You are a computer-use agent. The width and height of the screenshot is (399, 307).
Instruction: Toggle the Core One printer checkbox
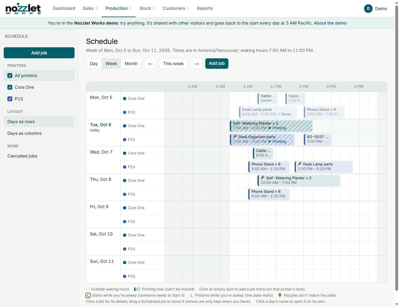[x=10, y=87]
